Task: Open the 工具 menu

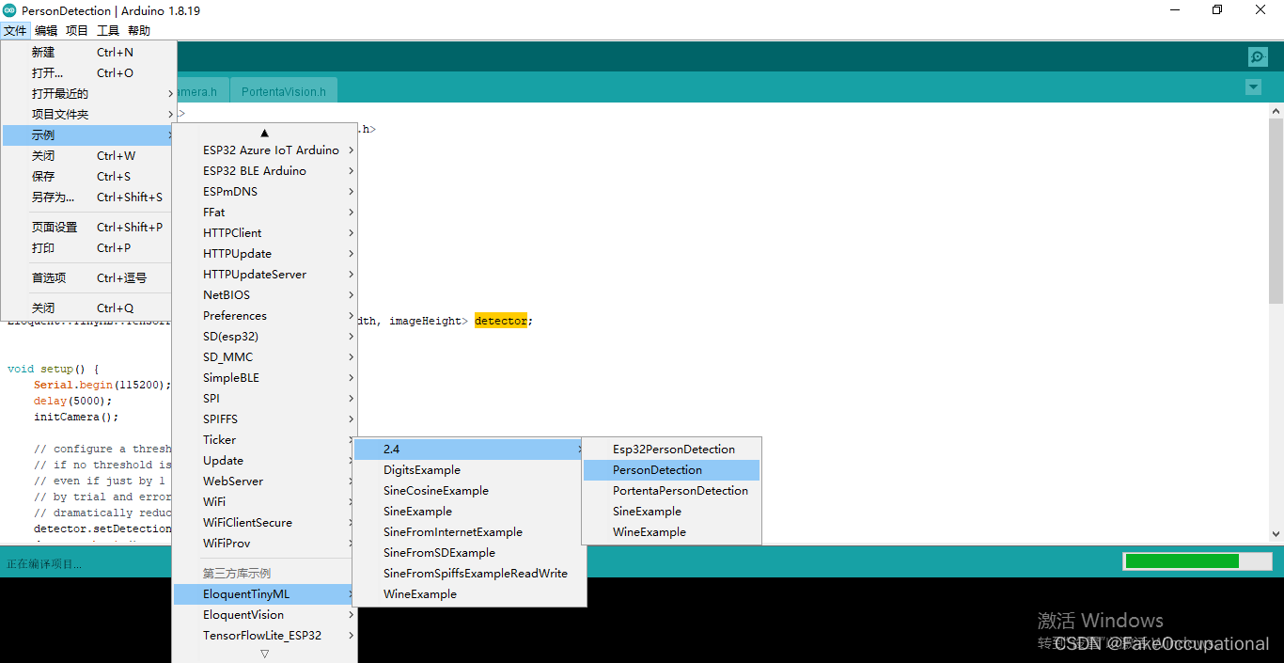Action: click(x=108, y=31)
